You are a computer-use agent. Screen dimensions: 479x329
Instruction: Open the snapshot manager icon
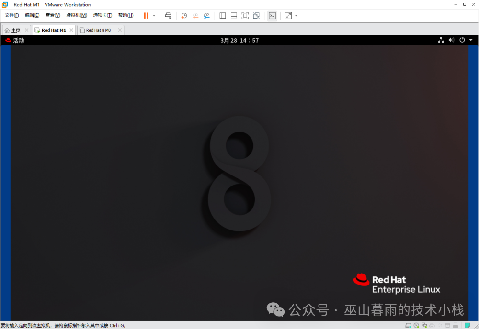[x=206, y=15]
